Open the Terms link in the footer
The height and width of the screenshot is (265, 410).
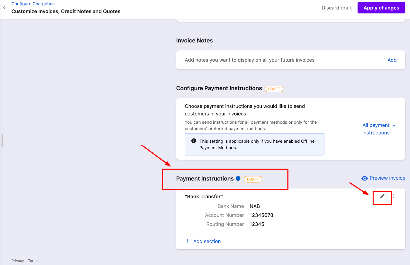33,261
